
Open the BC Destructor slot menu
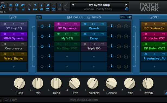155,28
